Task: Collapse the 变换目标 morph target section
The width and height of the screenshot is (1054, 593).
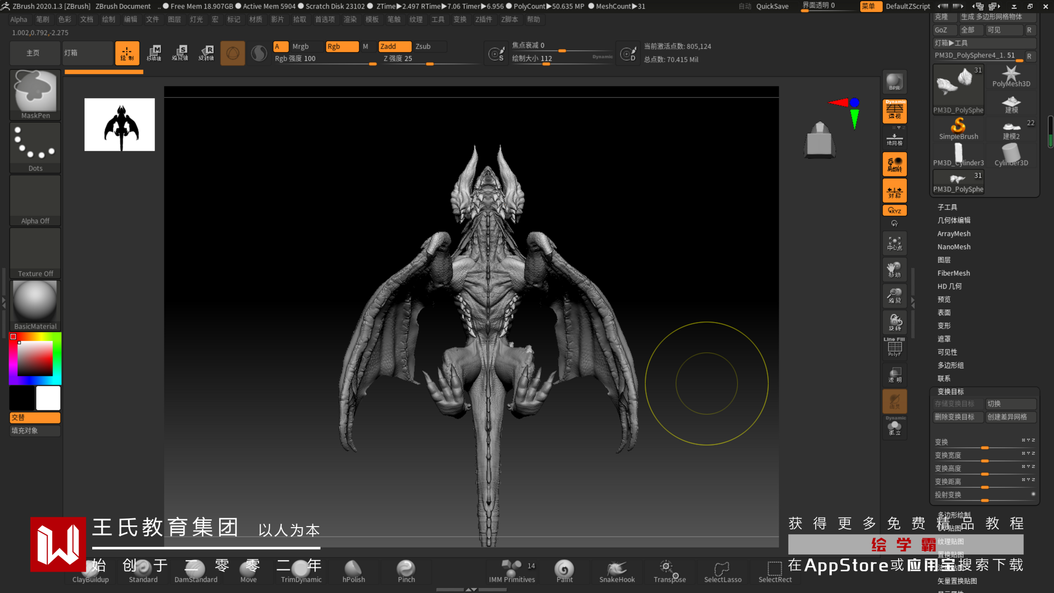Action: click(x=950, y=391)
